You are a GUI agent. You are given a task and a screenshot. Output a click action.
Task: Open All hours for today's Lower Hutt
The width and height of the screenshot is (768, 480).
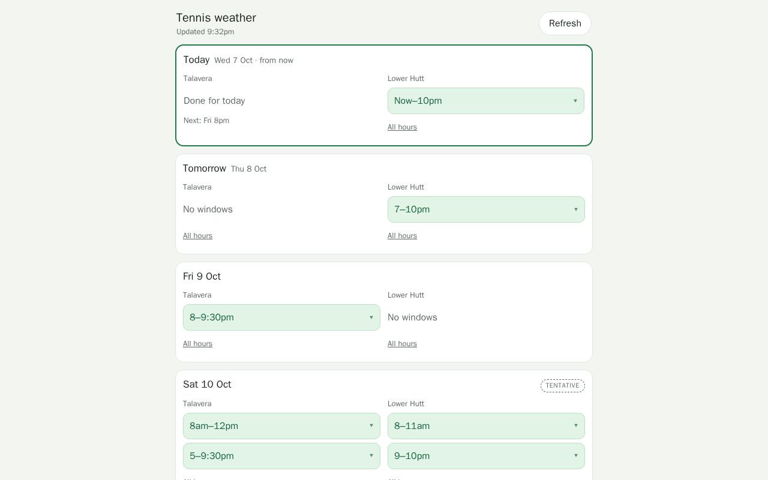(402, 127)
